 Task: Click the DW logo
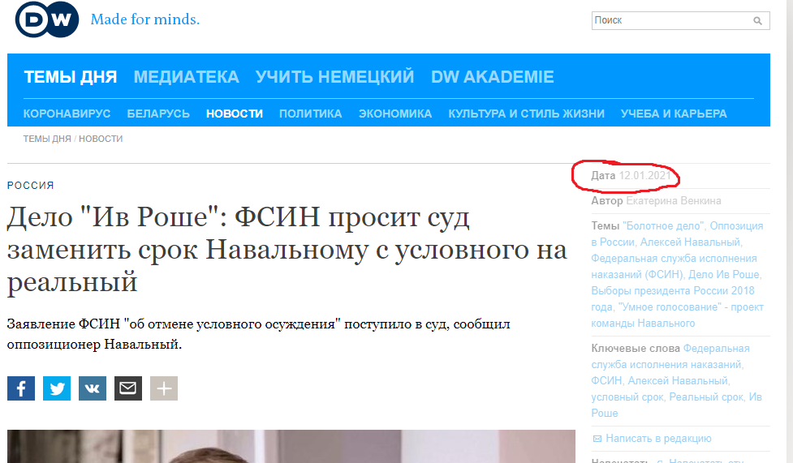coord(47,19)
